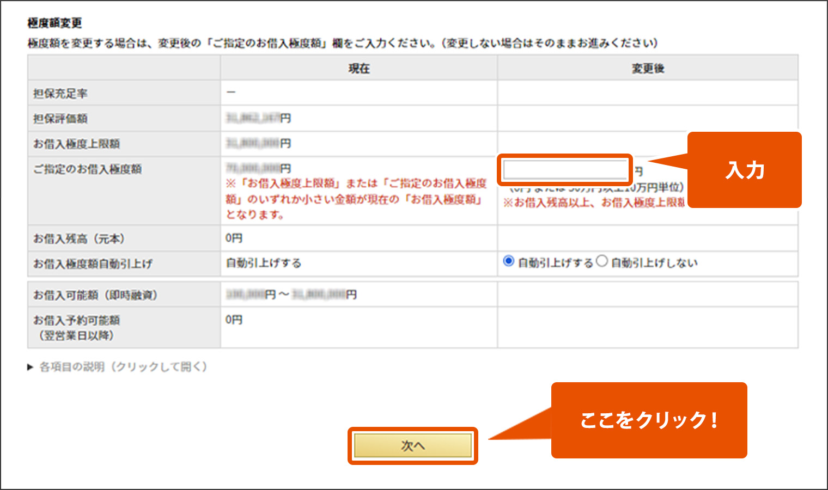Click the お借入可能額(即時融資) row label
The width and height of the screenshot is (828, 490).
95,295
